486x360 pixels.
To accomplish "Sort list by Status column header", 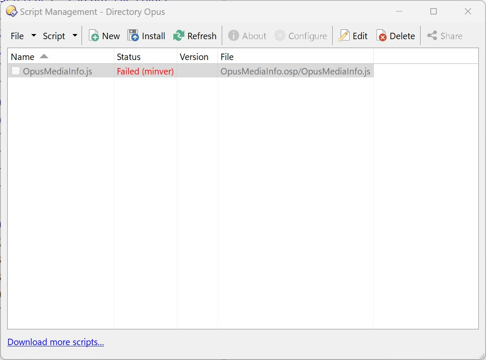I will coord(129,57).
